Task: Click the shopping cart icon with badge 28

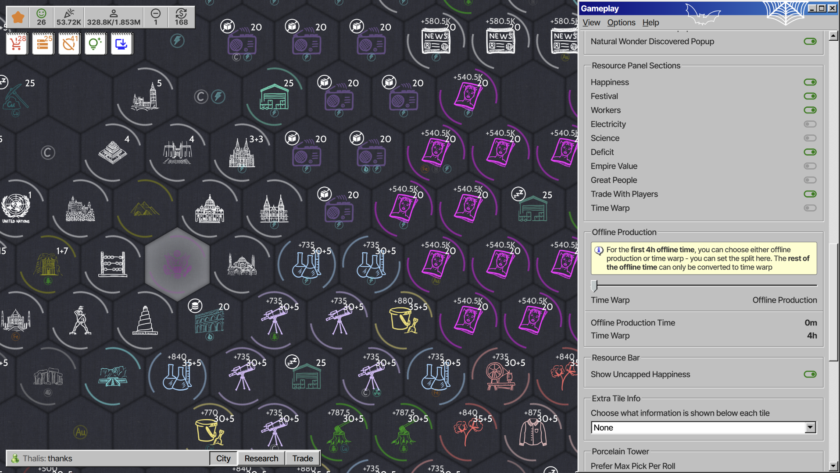Action: [17, 44]
